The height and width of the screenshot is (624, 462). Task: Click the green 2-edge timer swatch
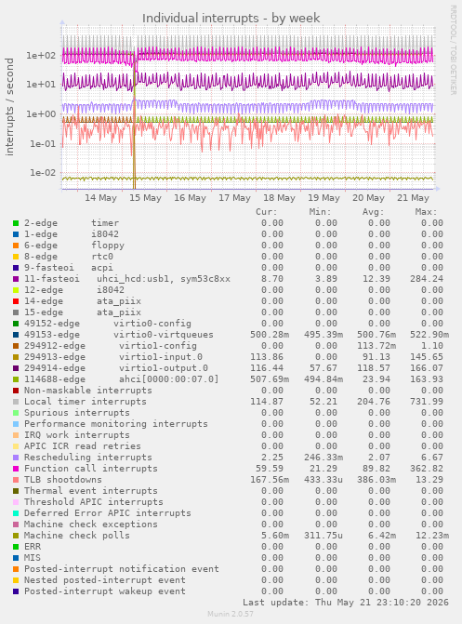[x=16, y=223]
